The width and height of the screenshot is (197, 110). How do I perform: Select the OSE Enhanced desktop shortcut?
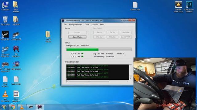(x=16, y=52)
